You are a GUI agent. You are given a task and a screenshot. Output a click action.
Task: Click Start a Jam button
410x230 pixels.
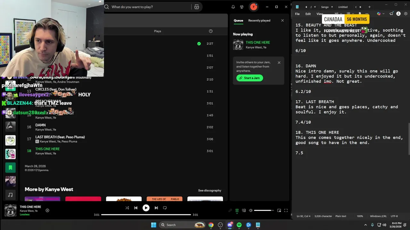250,78
